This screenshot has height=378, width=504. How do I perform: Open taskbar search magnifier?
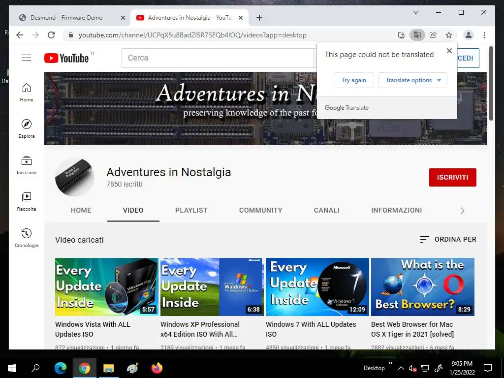[35, 368]
